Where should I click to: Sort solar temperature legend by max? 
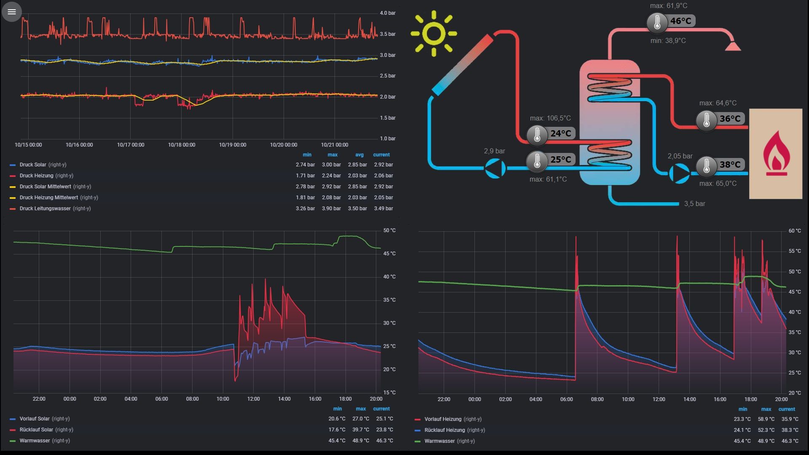[361, 409]
